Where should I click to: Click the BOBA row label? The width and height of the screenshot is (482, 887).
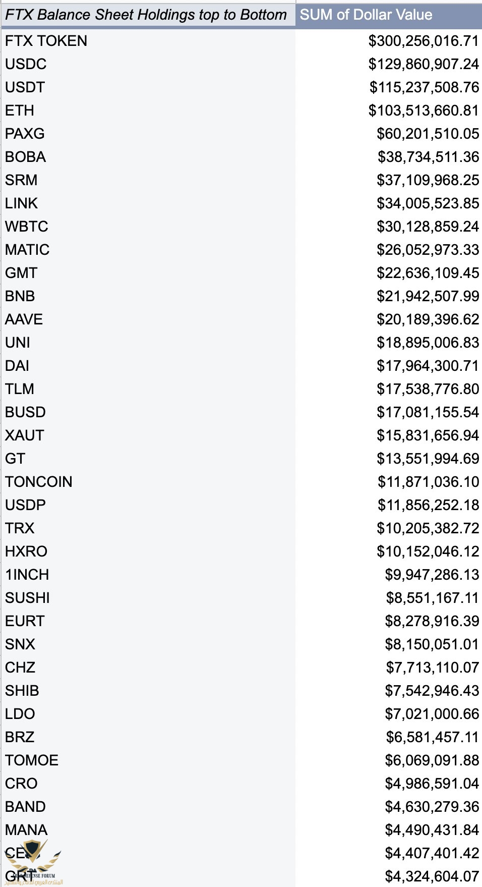pyautogui.click(x=26, y=157)
